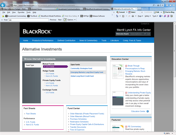Open the Help menu

click(34, 12)
